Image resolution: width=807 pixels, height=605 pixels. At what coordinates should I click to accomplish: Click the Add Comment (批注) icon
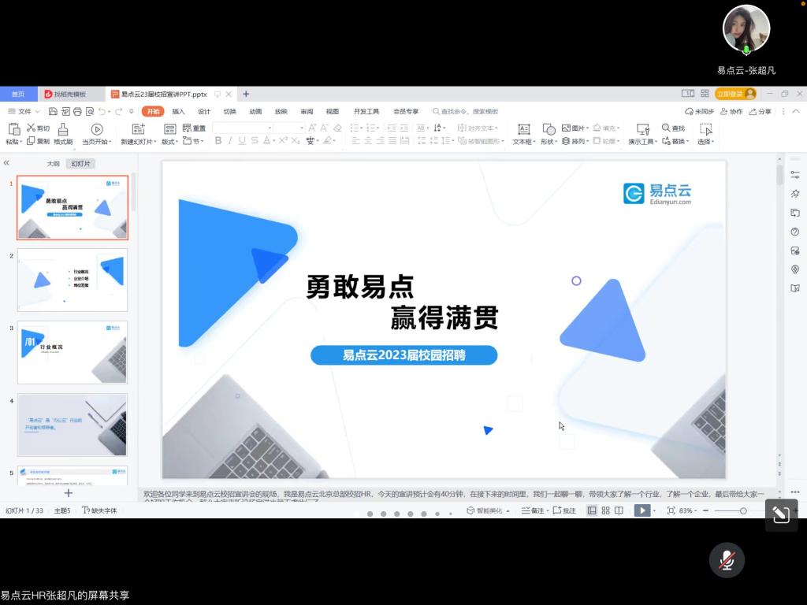557,510
